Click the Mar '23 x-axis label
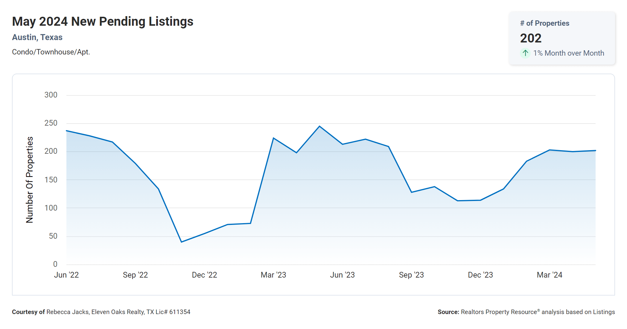 click(273, 275)
